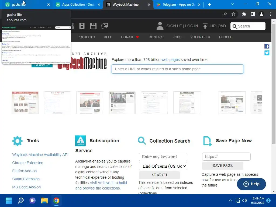Screen dimensions: 276x207
Task: Open DONATE menu item with heart
Action: [130, 37]
